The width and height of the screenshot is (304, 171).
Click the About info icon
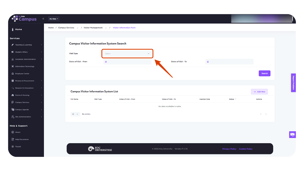click(13, 132)
